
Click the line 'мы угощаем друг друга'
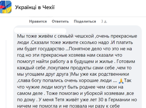[x=73, y=74]
